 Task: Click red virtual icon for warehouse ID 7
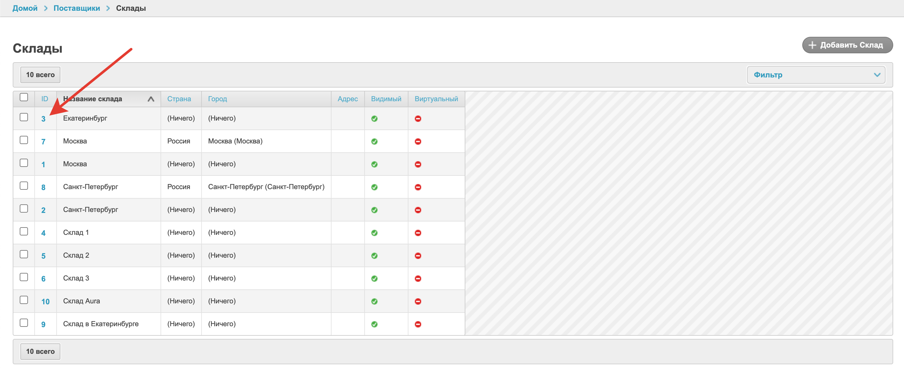(x=418, y=142)
